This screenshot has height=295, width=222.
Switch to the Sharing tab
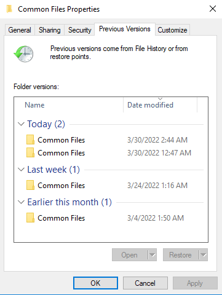(x=50, y=30)
